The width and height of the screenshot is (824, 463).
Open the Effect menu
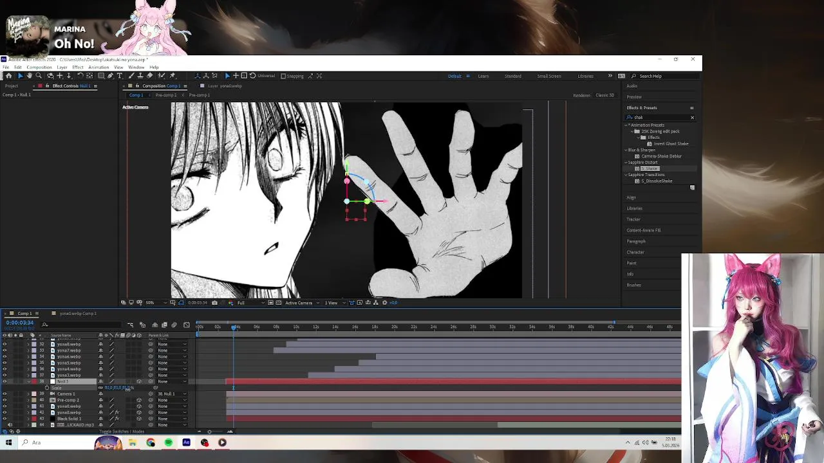78,67
